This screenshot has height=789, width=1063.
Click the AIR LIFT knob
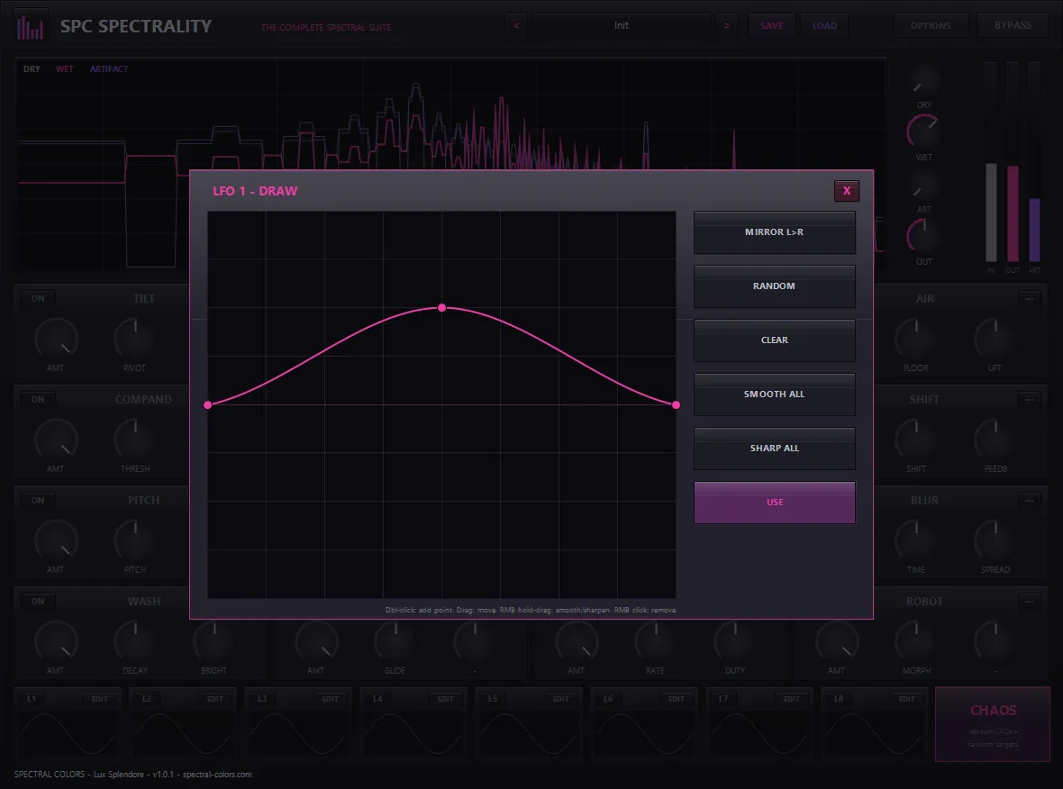(995, 339)
